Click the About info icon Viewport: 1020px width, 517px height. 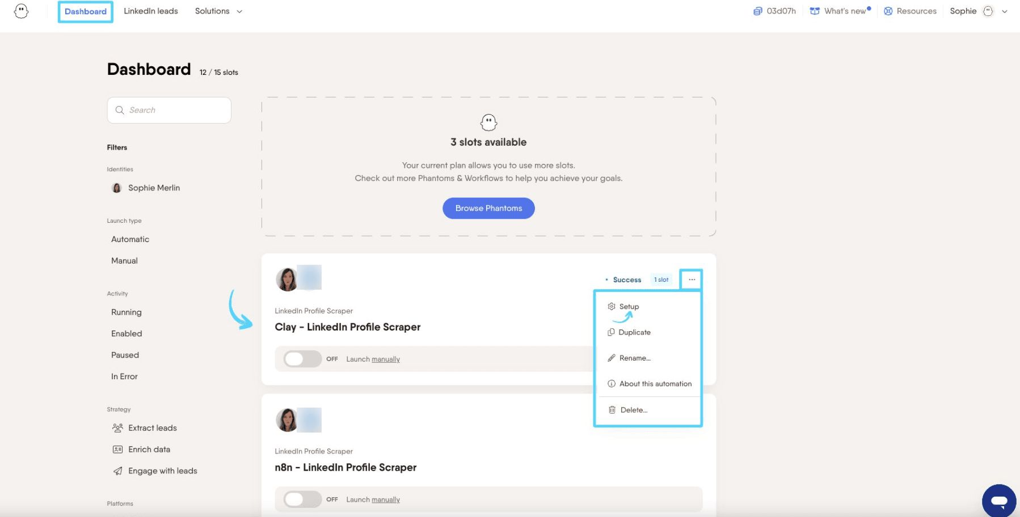point(611,384)
